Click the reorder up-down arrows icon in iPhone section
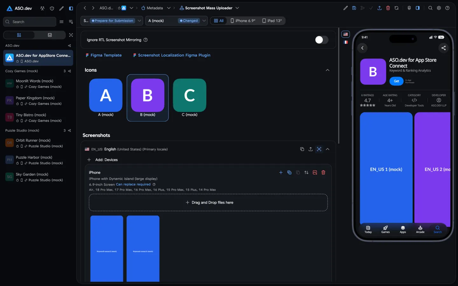The image size is (458, 286). pyautogui.click(x=306, y=173)
